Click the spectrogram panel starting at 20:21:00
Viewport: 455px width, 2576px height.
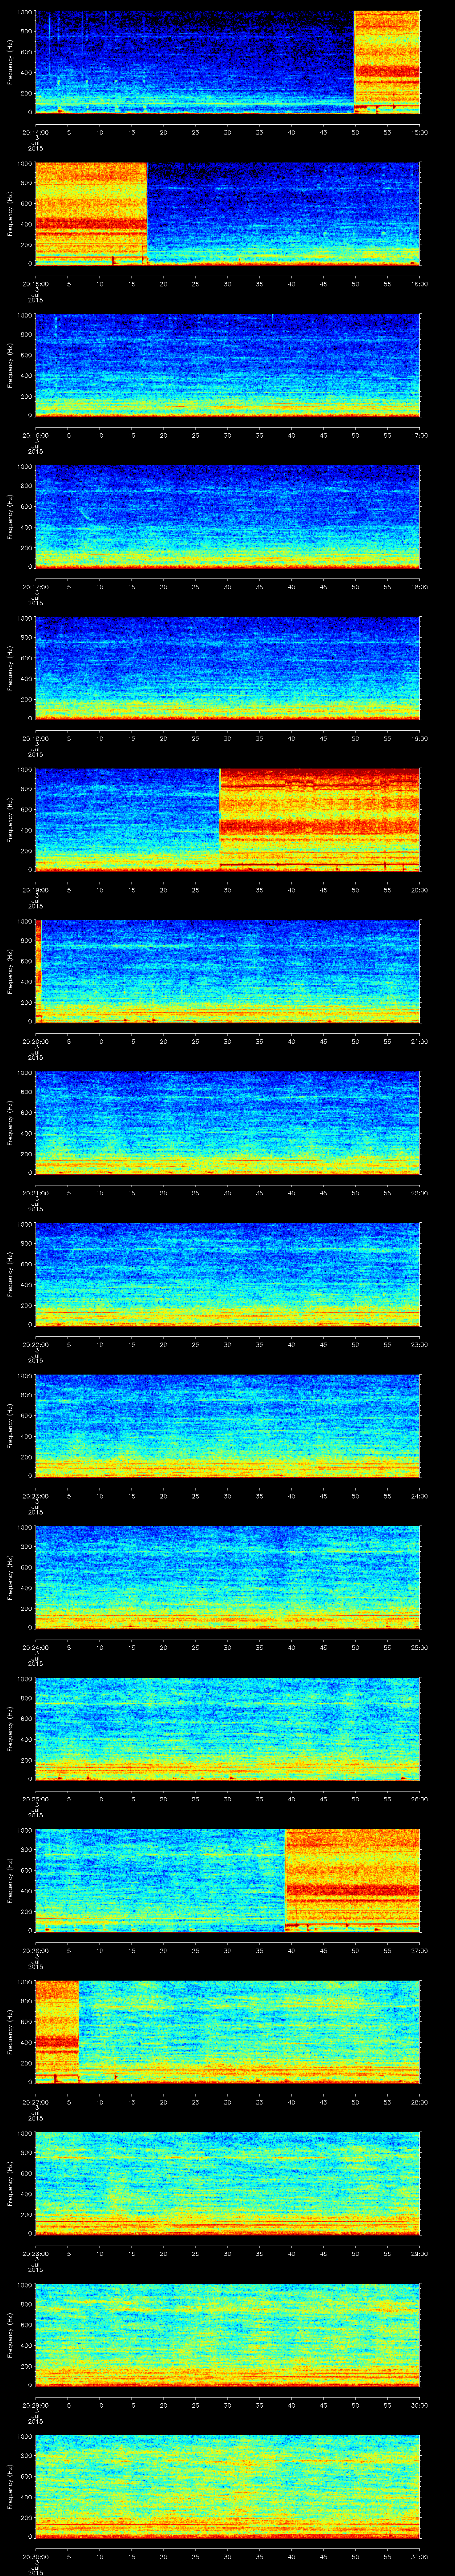[x=227, y=1123]
